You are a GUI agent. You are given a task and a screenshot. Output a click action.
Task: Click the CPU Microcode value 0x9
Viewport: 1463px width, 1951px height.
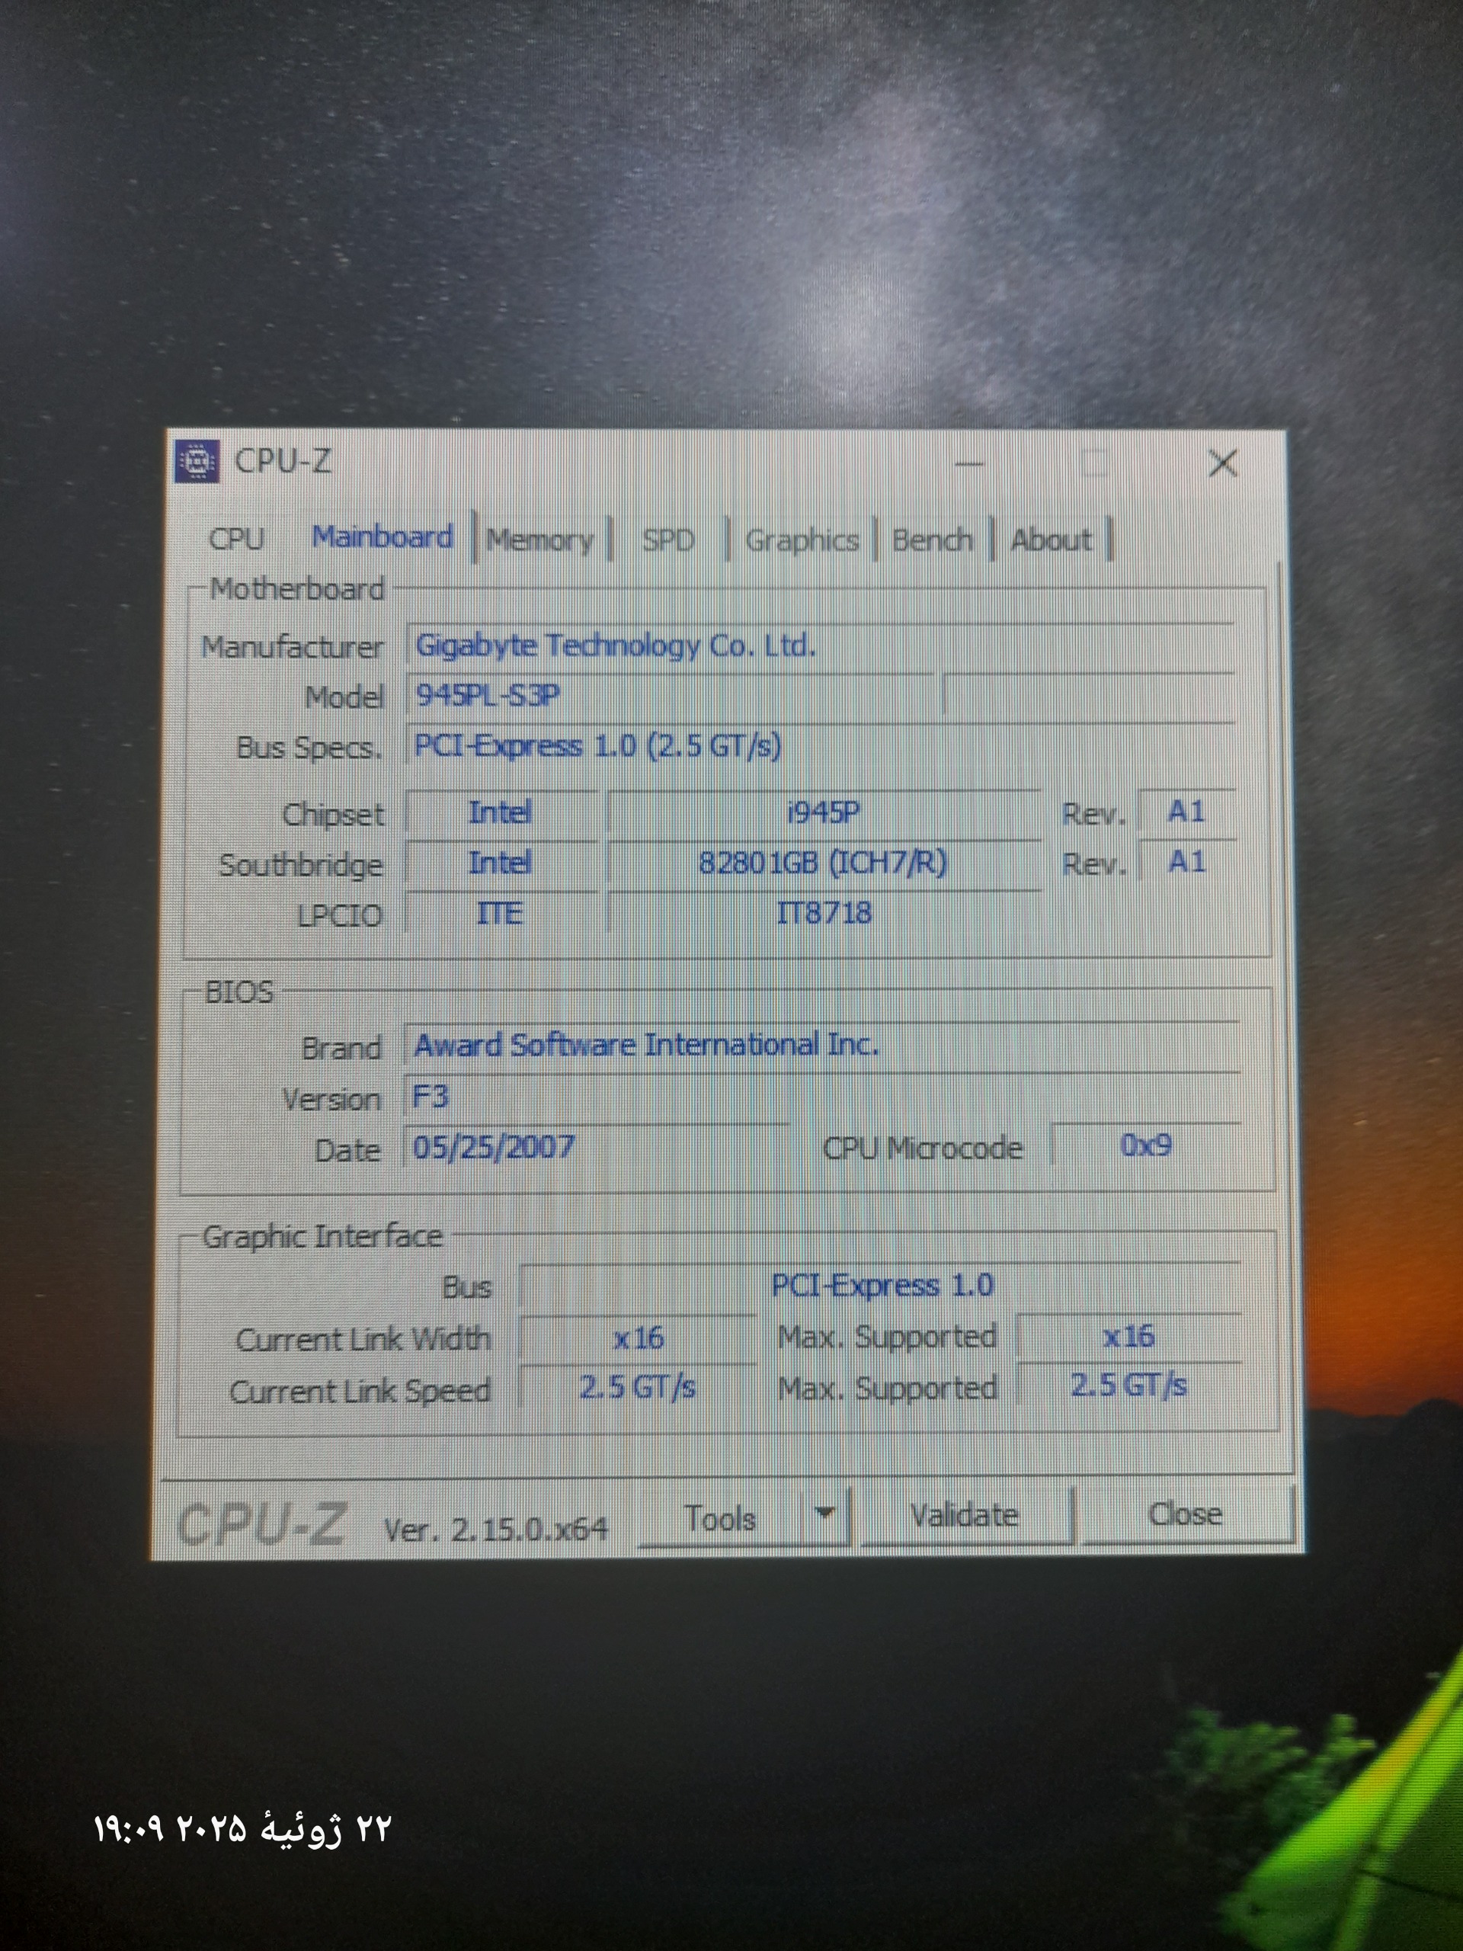1144,1145
